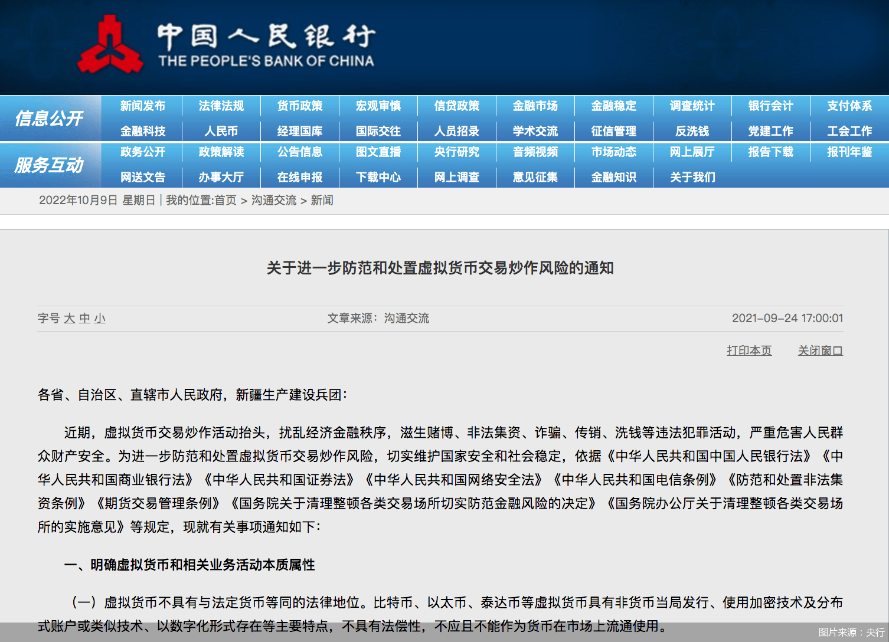Open 法律法规 navigation item
This screenshot has width=889, height=642.
(x=221, y=106)
